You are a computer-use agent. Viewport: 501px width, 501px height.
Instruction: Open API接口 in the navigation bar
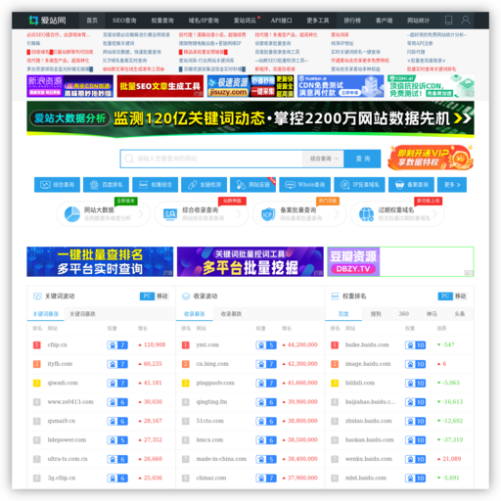click(281, 21)
